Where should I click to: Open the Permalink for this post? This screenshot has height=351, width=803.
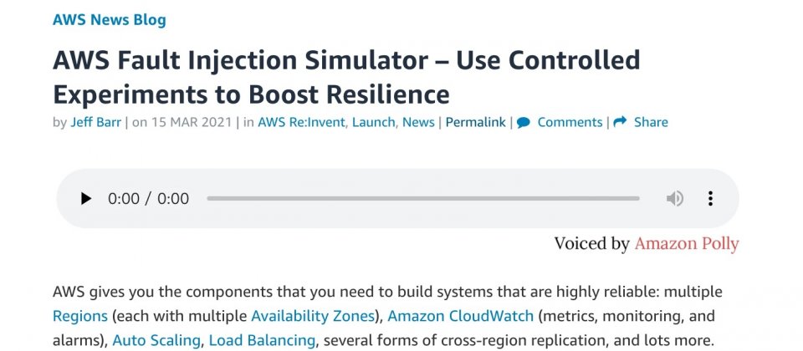coord(476,122)
